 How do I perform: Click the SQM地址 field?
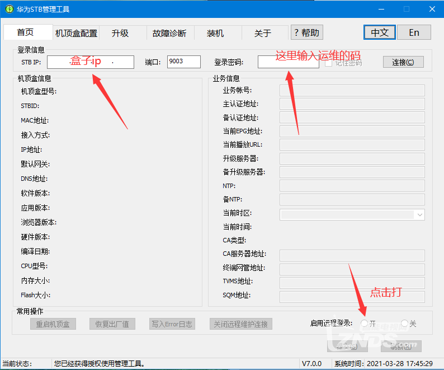click(x=352, y=297)
